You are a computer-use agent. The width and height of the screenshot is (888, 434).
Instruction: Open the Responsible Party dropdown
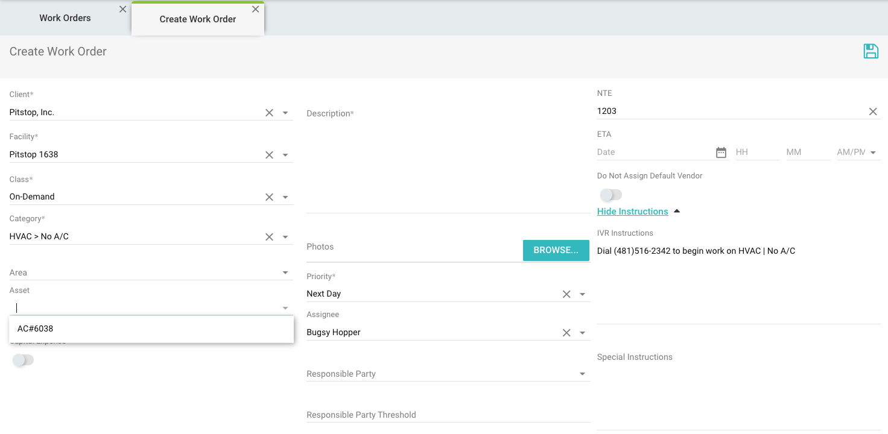[x=582, y=374]
